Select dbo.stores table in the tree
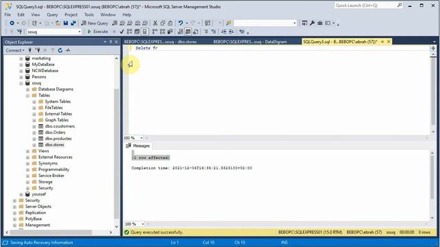 pos(54,145)
